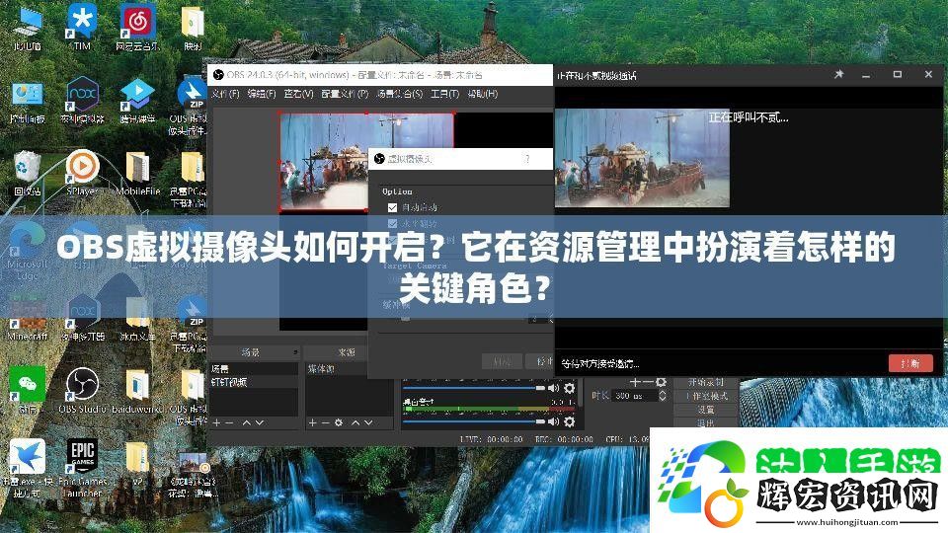
Task: Launch NetEase Cloud Music shortcut
Action: click(138, 27)
